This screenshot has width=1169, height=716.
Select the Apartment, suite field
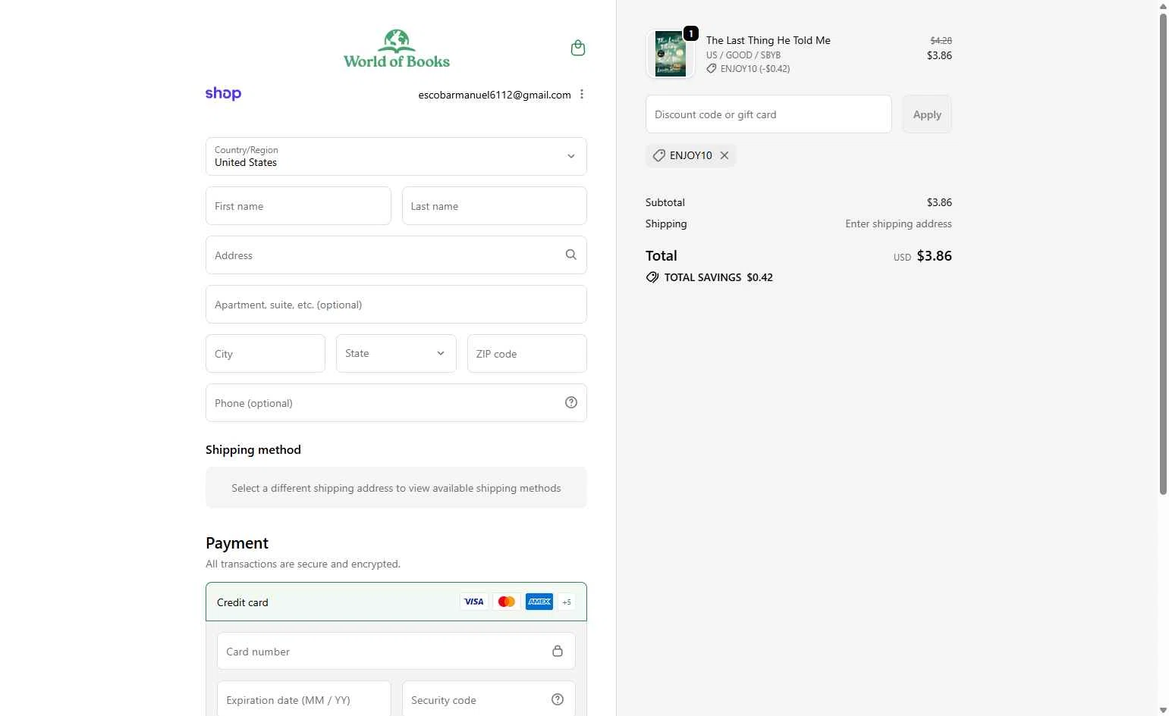point(396,305)
